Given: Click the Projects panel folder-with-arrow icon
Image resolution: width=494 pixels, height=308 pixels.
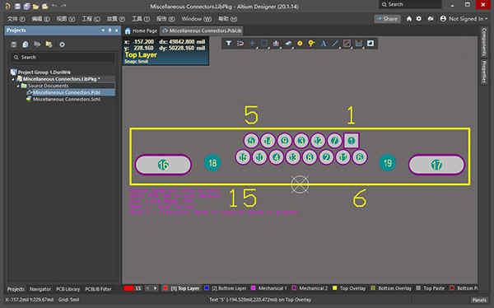Looking at the screenshot, I should point(49,44).
